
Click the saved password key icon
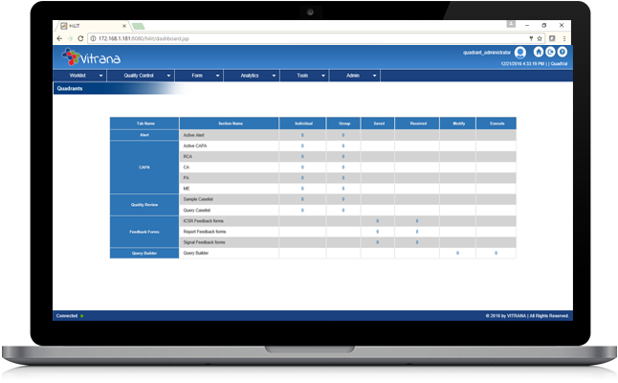[x=530, y=37]
